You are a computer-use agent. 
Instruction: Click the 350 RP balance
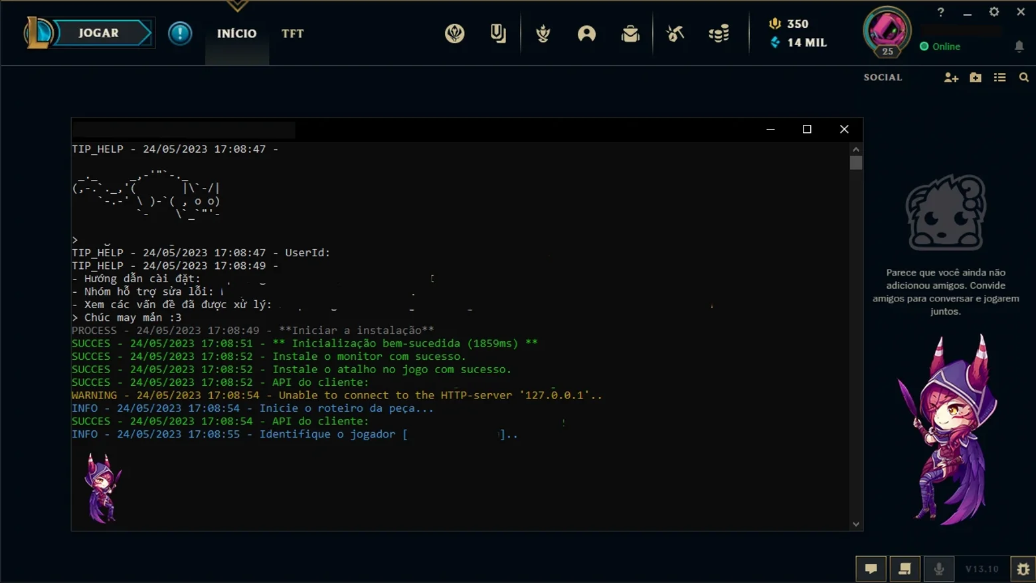coord(798,24)
